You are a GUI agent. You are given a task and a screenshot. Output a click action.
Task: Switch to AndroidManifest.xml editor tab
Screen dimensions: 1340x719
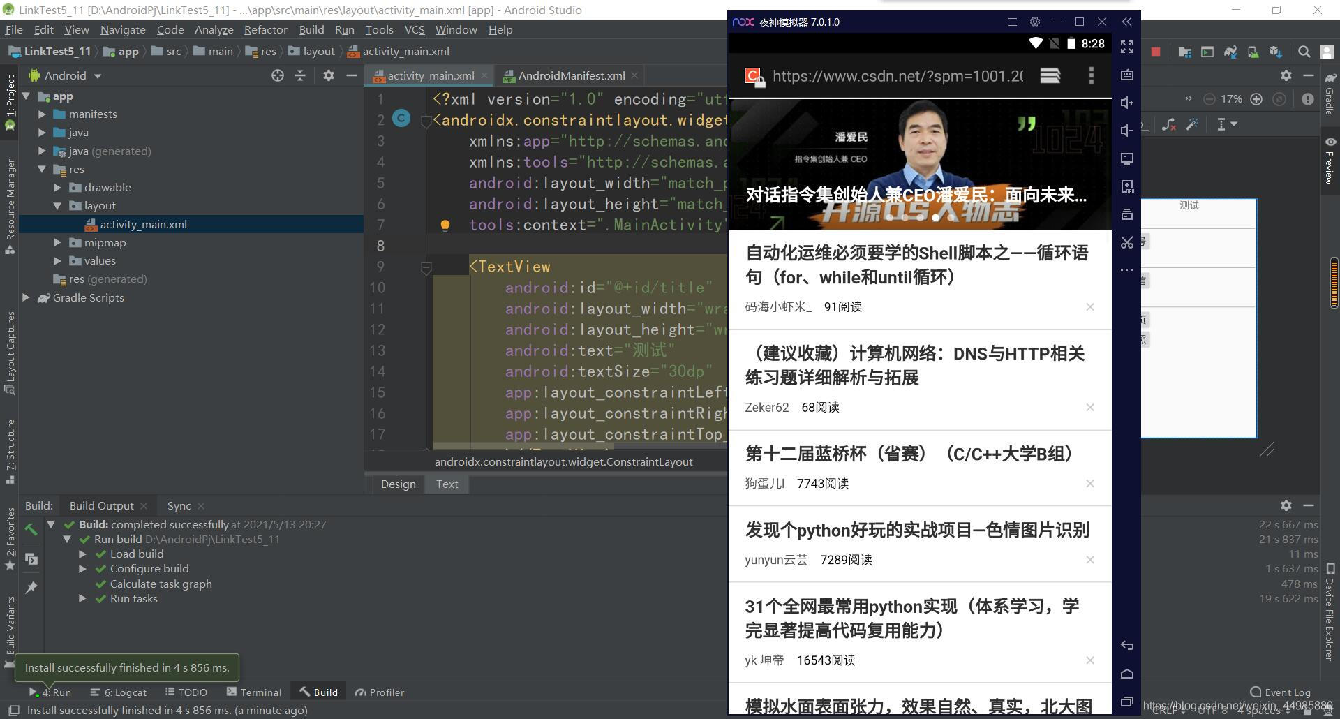click(571, 75)
